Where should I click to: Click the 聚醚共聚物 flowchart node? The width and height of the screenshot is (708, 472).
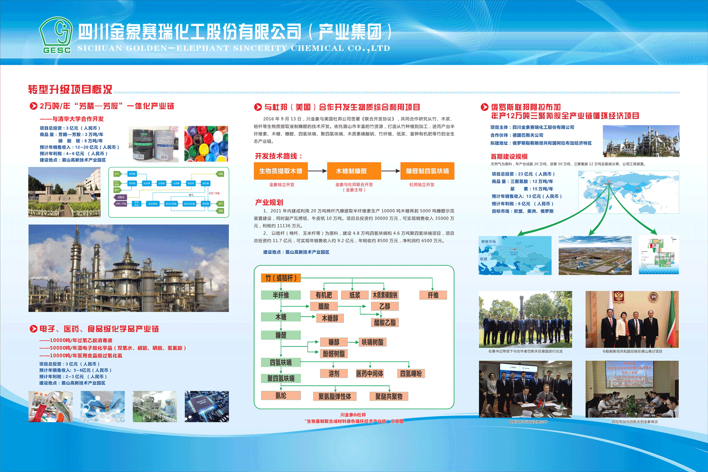(x=389, y=396)
